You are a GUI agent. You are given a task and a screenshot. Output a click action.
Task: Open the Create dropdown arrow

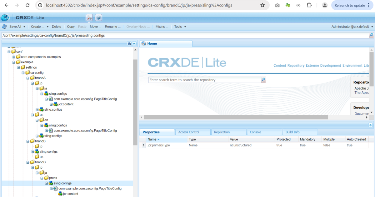pos(47,27)
